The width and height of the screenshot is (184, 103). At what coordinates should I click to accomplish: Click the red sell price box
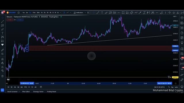pos(10,20)
